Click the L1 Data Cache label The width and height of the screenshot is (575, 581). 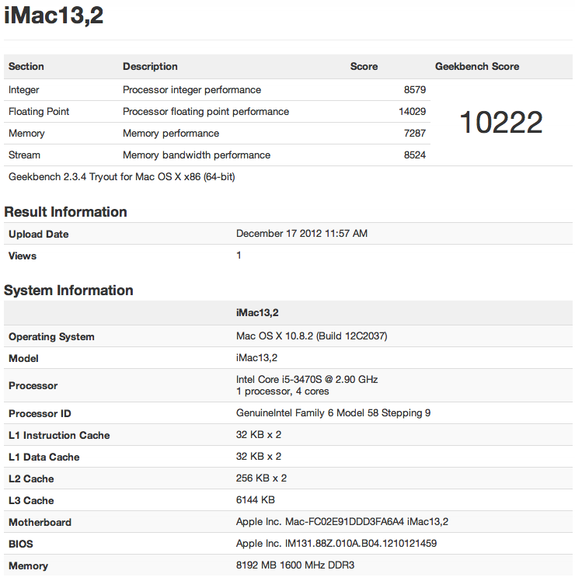(x=44, y=457)
